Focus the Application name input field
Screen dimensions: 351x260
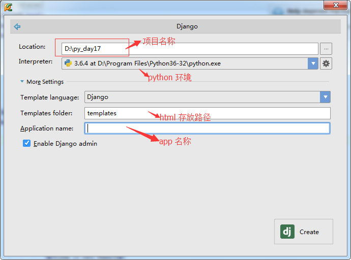pos(207,128)
